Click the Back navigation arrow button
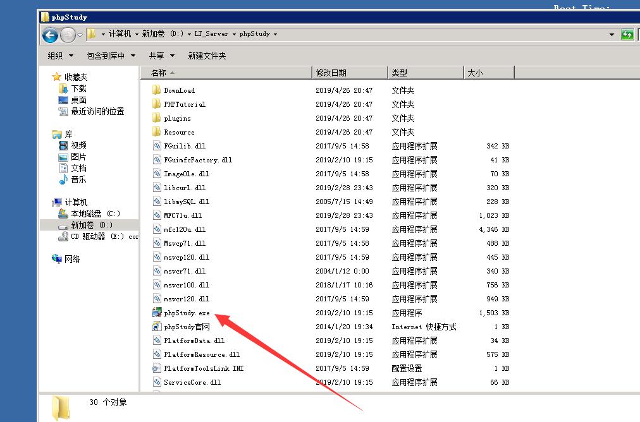 51,35
